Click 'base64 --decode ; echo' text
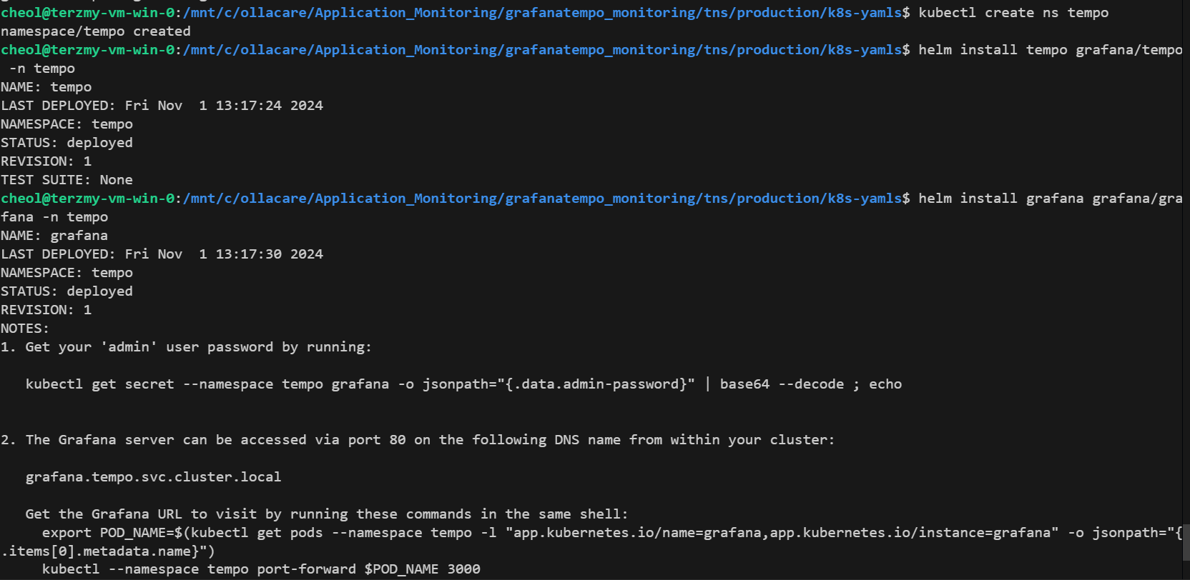Screen dimensions: 1190x580 pos(811,384)
